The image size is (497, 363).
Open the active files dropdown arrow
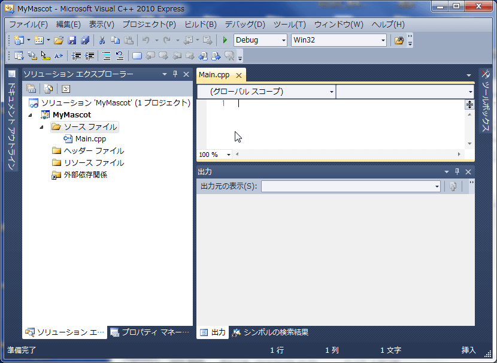[469, 75]
